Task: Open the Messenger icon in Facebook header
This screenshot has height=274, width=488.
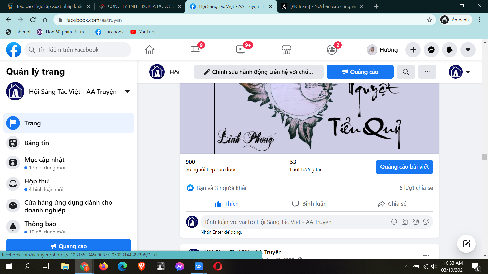Action: tap(431, 50)
